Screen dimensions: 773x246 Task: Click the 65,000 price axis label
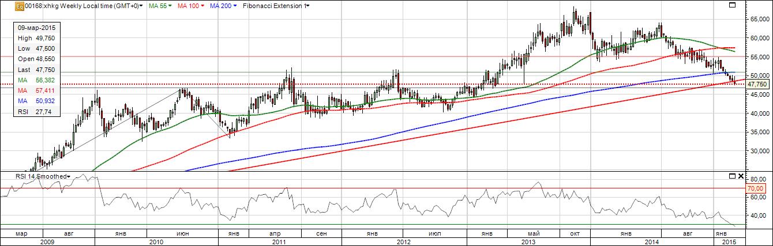(x=759, y=19)
